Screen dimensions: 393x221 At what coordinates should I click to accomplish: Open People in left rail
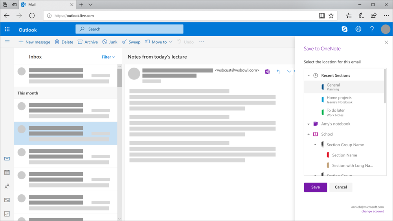pos(7,186)
